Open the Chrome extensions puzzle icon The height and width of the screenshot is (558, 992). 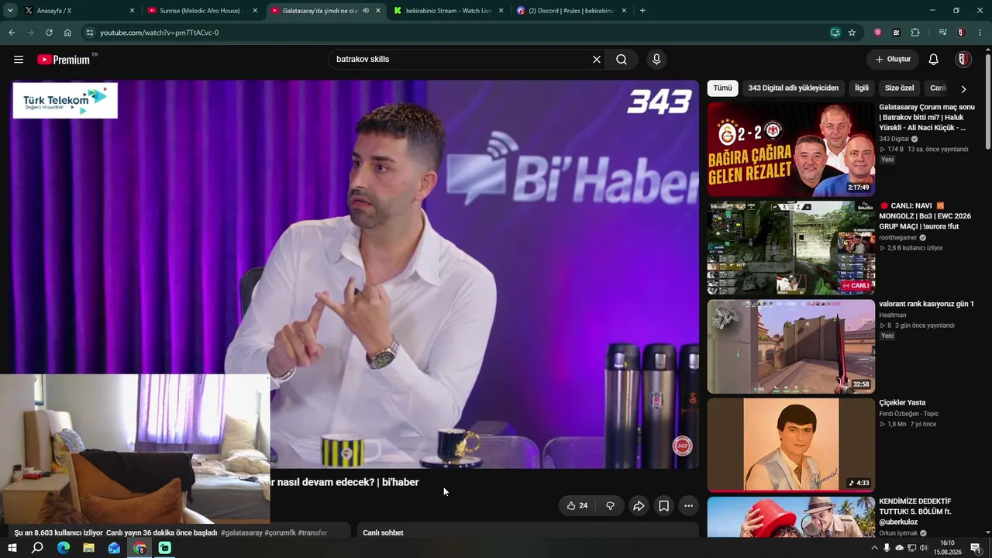[915, 33]
